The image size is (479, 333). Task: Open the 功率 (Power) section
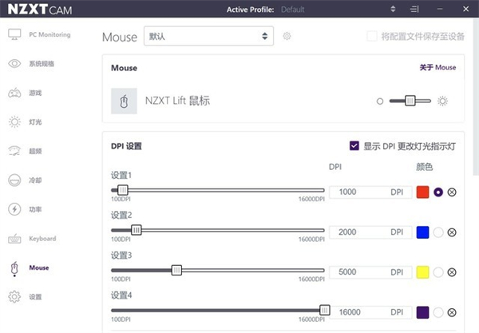[x=34, y=209]
